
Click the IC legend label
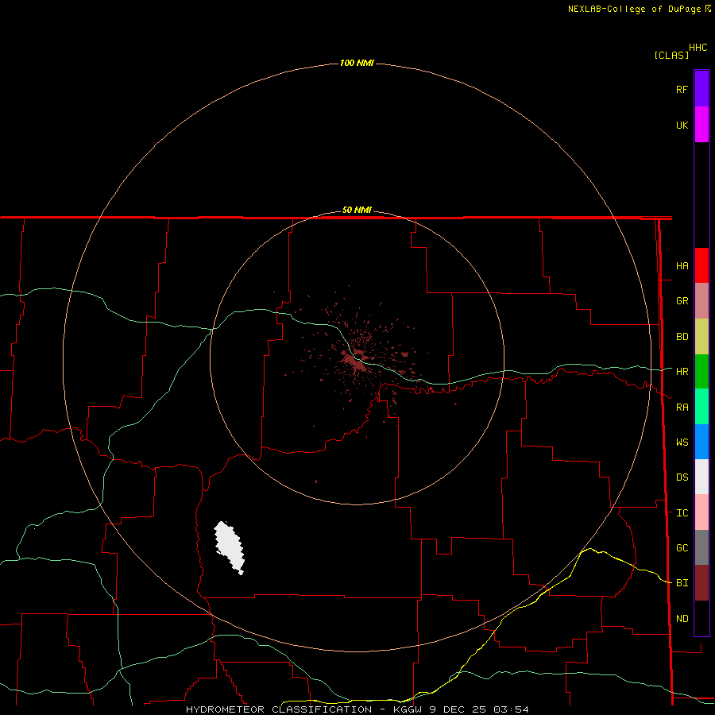click(x=682, y=513)
